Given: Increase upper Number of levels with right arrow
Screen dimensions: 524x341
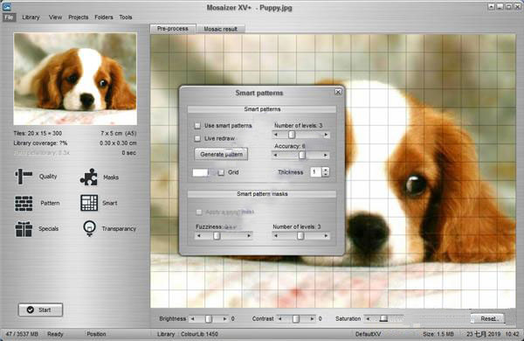Looking at the screenshot, I should pyautogui.click(x=326, y=135).
